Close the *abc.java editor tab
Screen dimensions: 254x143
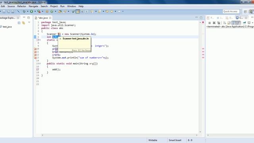50,18
